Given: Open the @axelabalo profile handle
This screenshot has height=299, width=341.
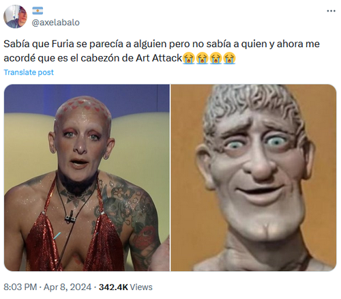Looking at the screenshot, I should [x=56, y=23].
